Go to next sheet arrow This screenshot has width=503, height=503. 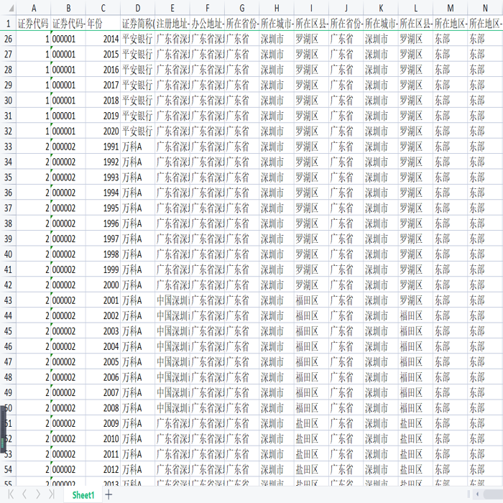tap(38, 494)
